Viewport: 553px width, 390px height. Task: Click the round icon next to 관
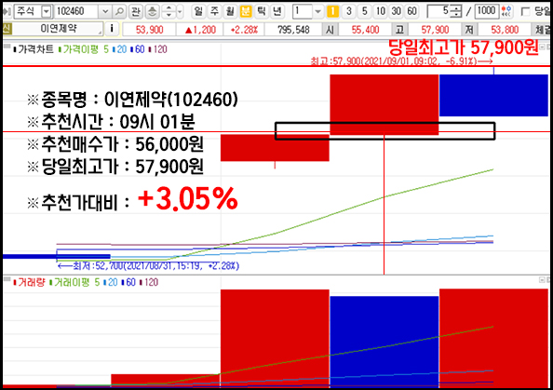[152, 12]
